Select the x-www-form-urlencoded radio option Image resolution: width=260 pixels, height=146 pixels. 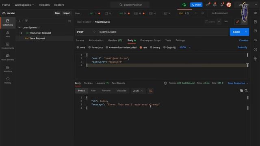pos(107,47)
